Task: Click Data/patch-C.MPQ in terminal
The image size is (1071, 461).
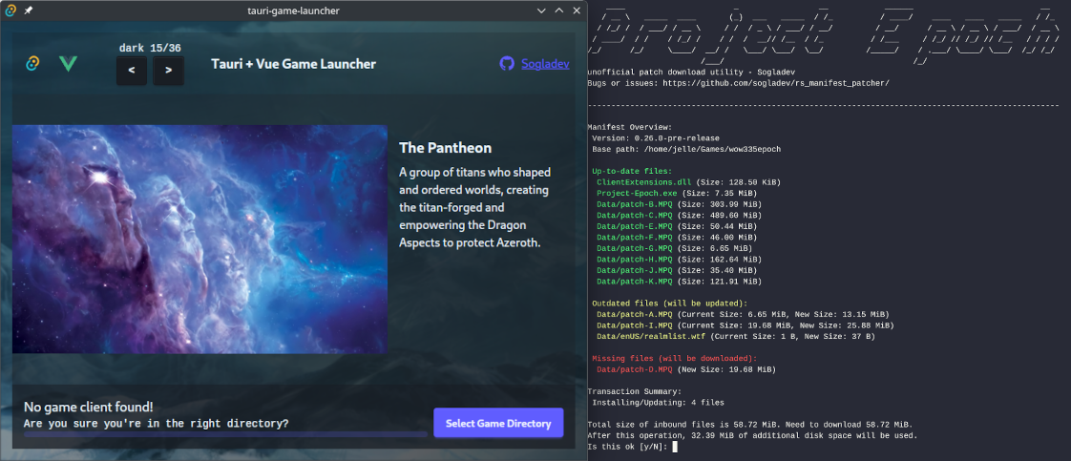Action: [x=635, y=215]
